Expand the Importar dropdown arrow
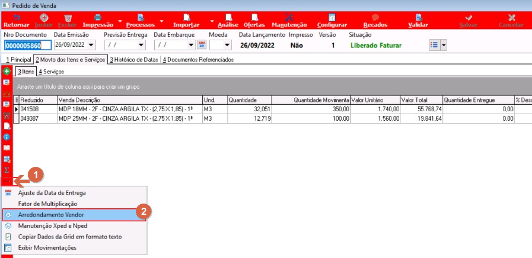 [x=212, y=21]
